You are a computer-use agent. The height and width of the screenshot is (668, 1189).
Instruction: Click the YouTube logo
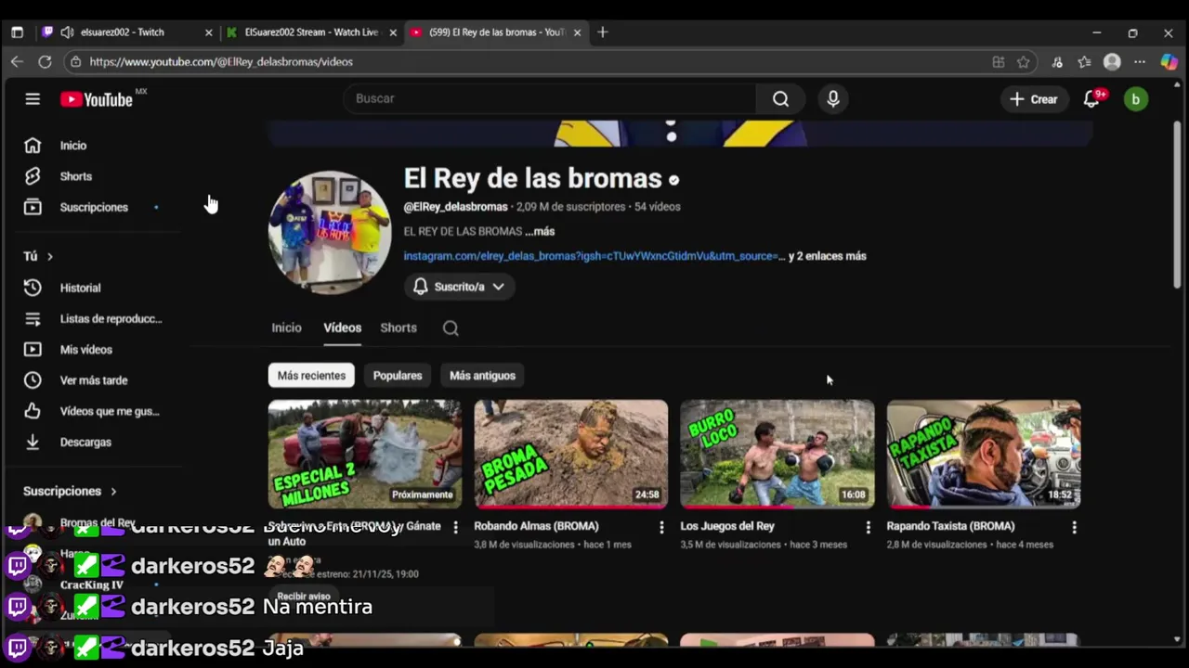tap(97, 99)
